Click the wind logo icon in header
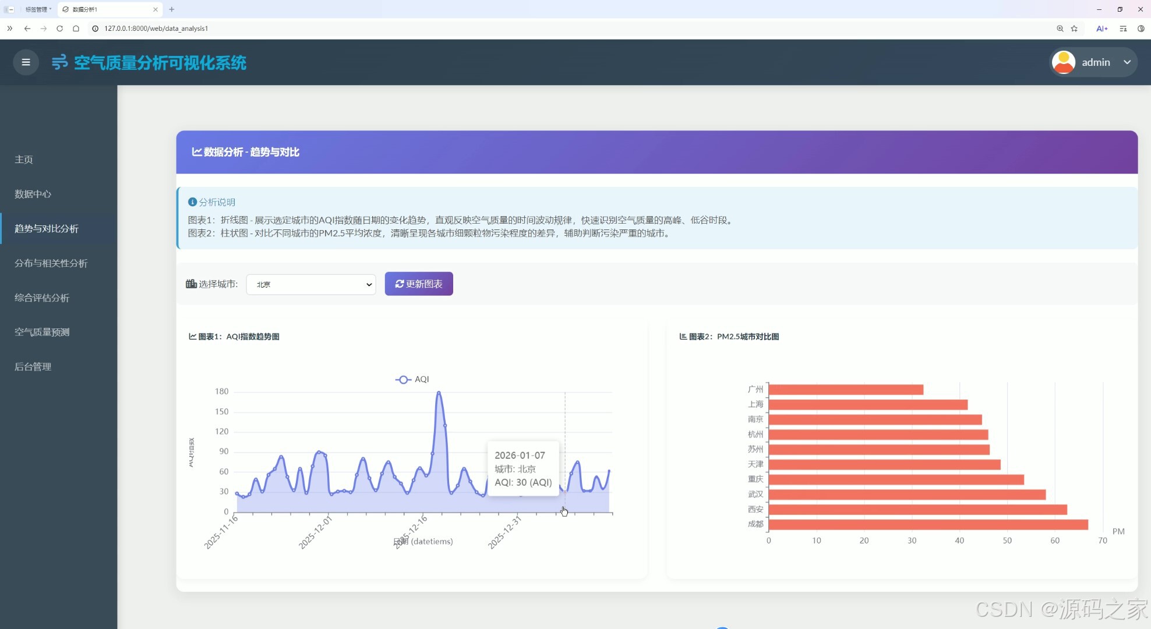Image resolution: width=1151 pixels, height=629 pixels. pos(59,62)
